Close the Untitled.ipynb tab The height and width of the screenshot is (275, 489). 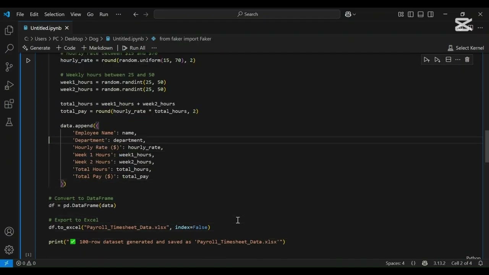[x=67, y=28]
